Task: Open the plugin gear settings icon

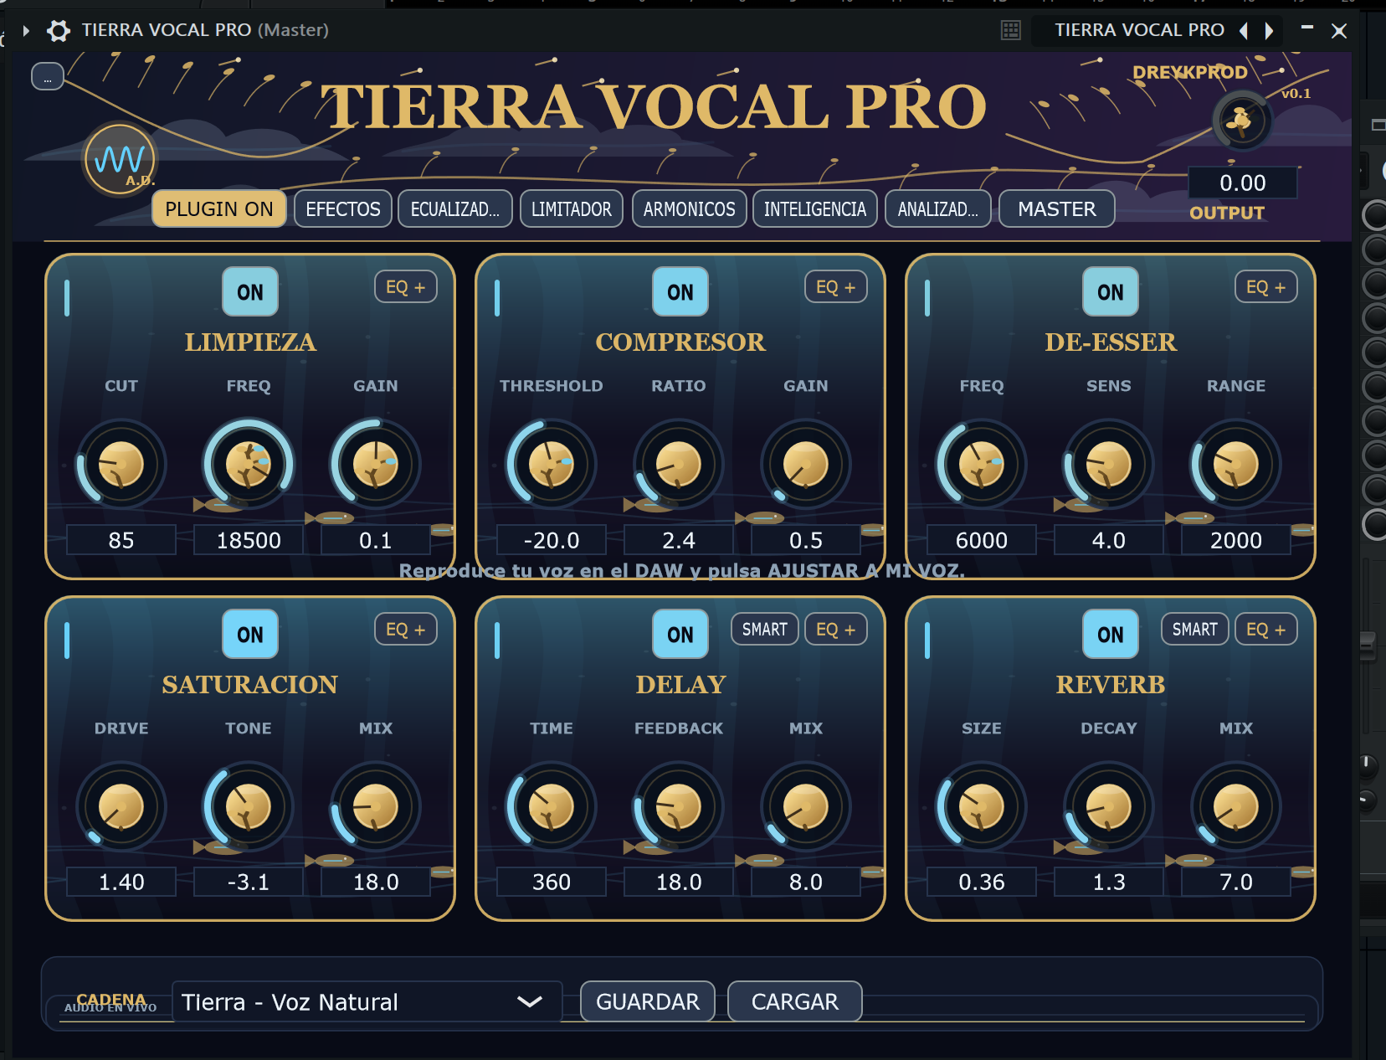Action: pos(58,31)
